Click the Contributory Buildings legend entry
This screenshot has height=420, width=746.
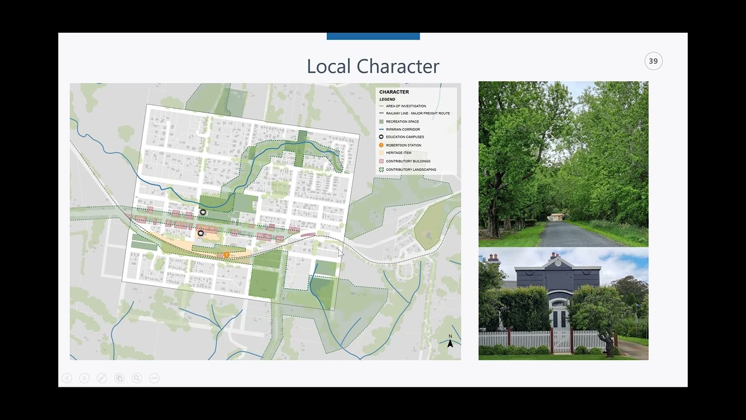coord(404,161)
